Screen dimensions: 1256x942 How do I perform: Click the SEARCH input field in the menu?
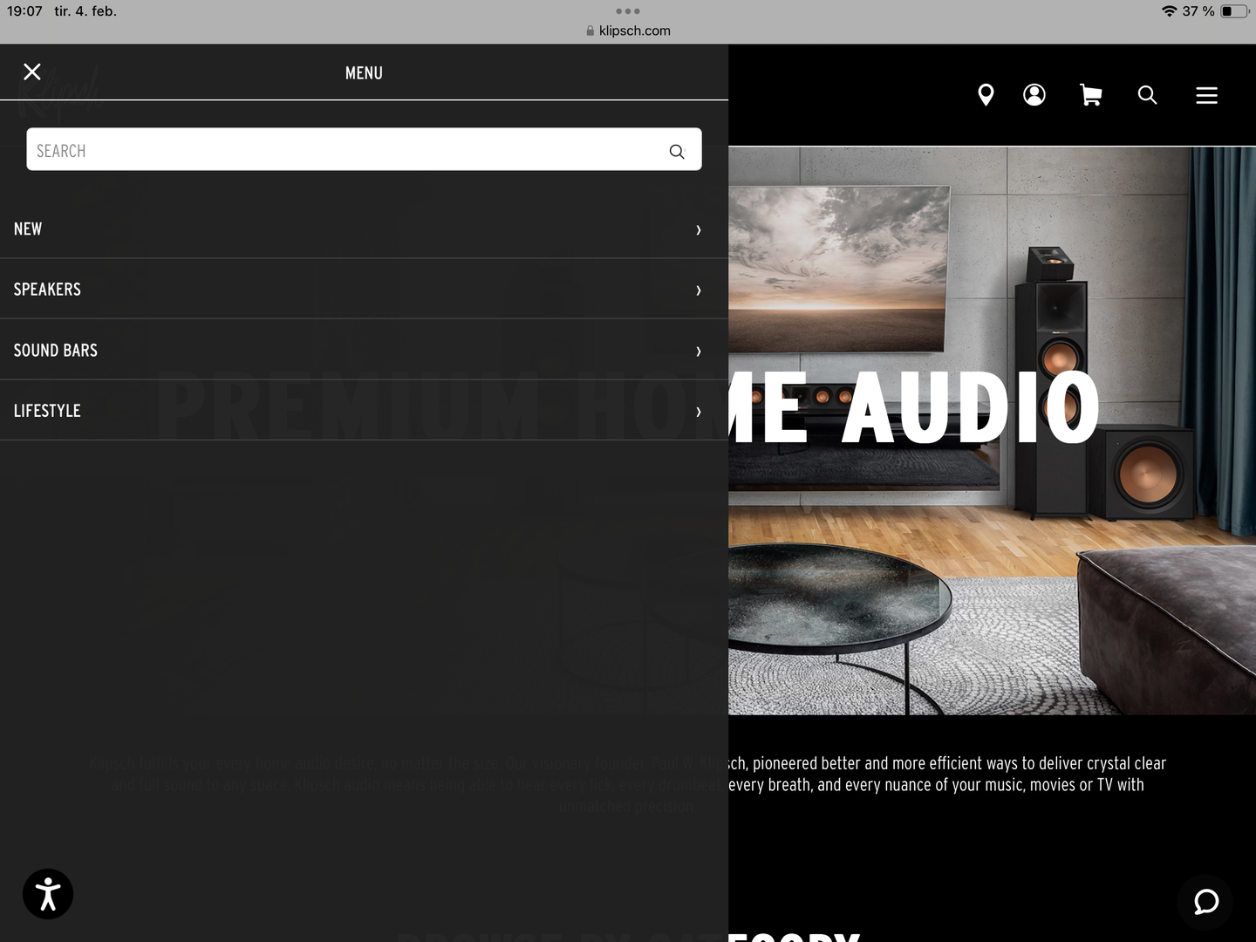364,150
